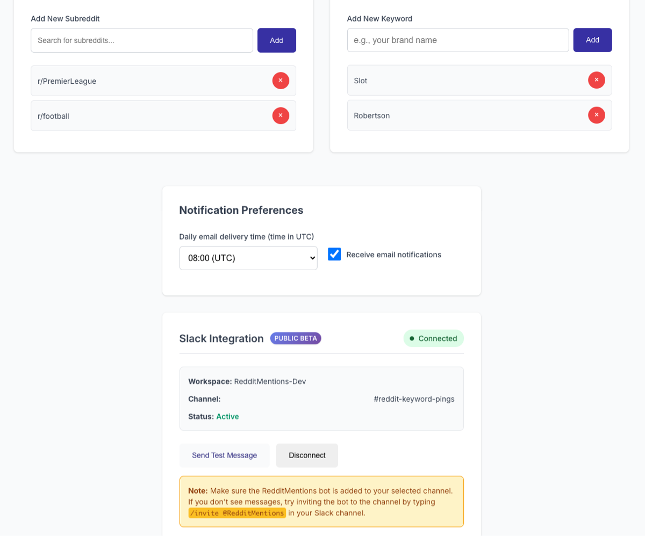Uncheck the email notifications checkbox

pyautogui.click(x=334, y=254)
